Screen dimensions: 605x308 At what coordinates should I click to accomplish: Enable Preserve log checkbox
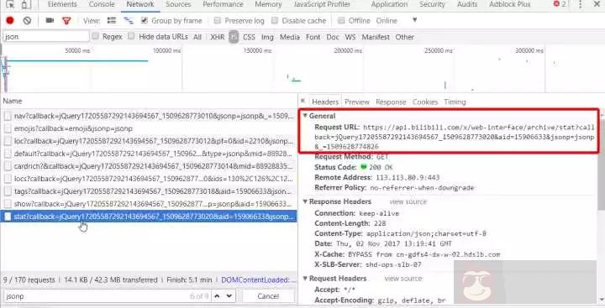point(218,20)
